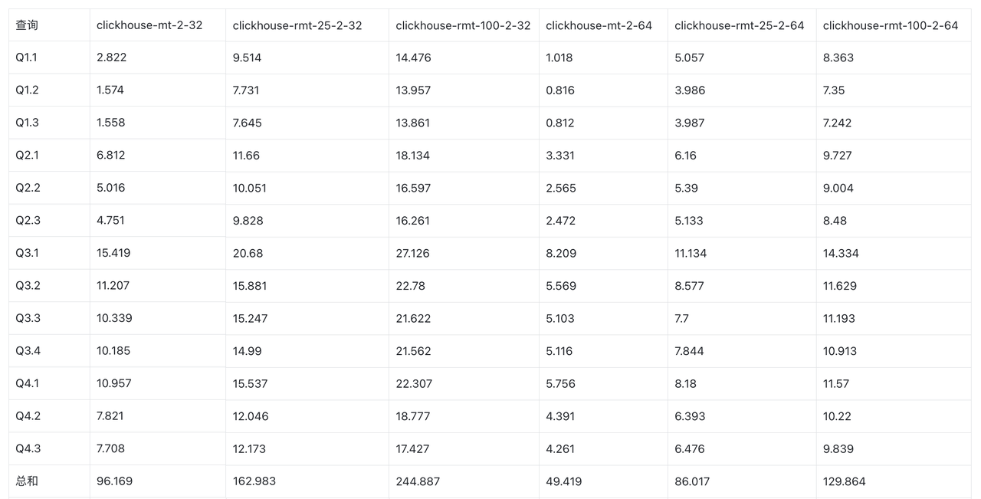
Task: Click the clickhouse-rmt-100-2-64 column header
Action: tap(890, 25)
